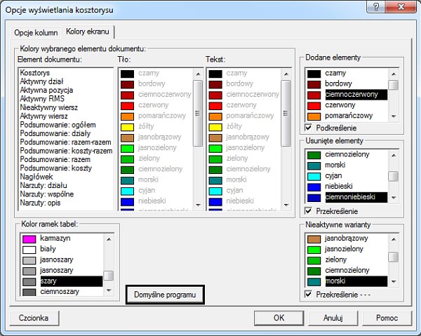
Task: Click the Domyślne programu button
Action: coord(166,295)
